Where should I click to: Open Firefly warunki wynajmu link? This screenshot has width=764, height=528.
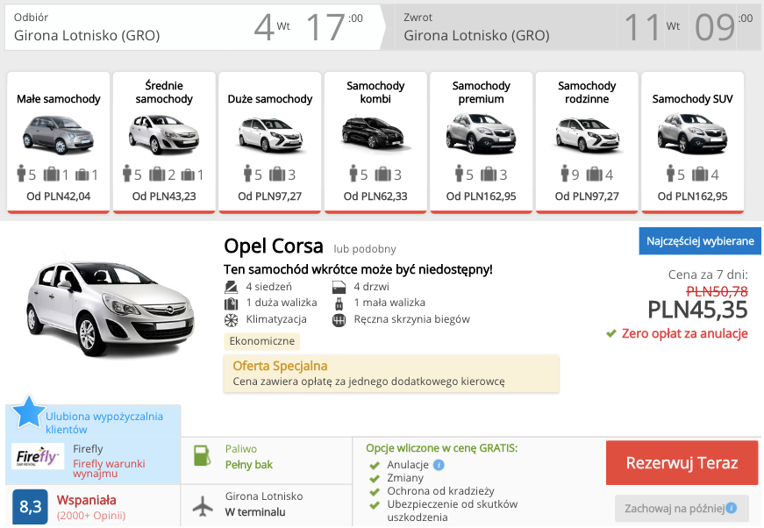coord(109,468)
